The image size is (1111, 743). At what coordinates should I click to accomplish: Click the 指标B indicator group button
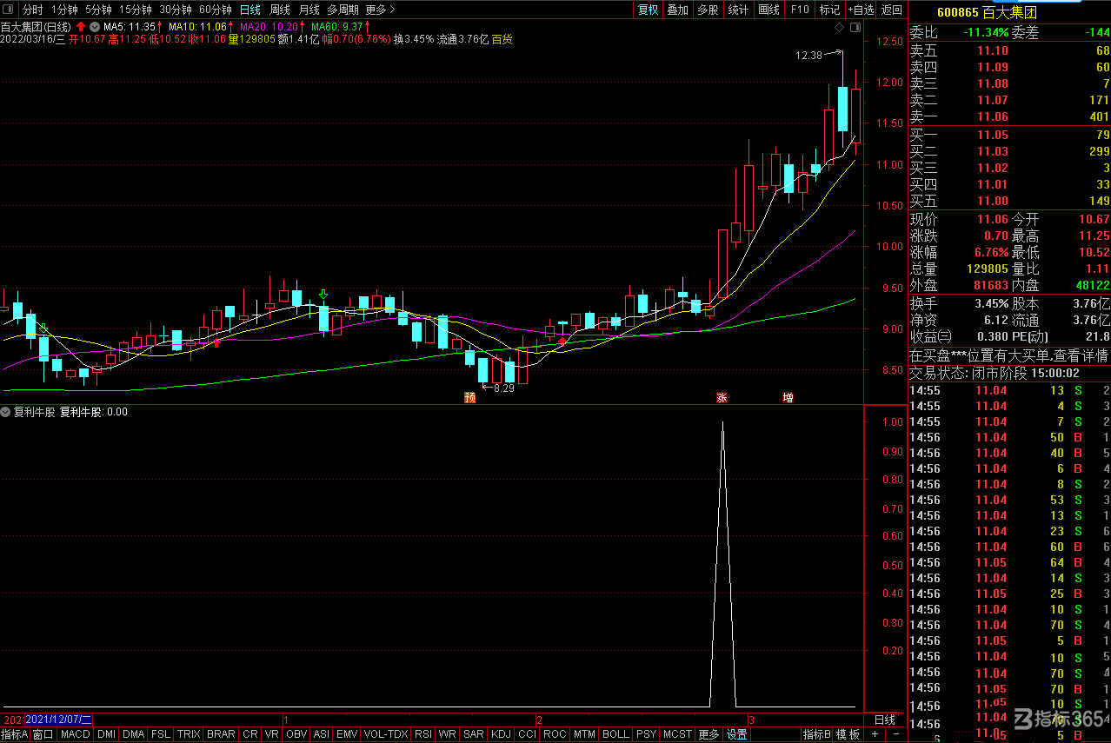pos(816,734)
